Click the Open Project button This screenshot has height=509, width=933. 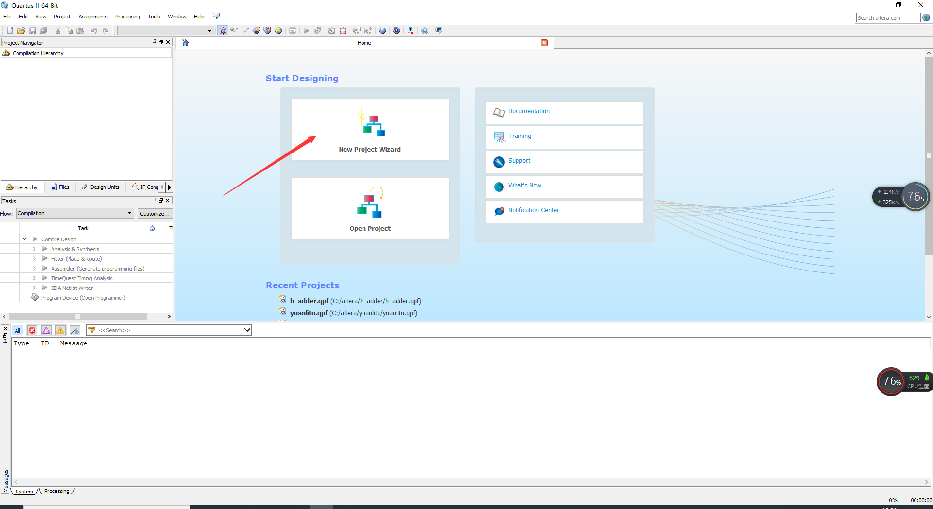click(370, 208)
